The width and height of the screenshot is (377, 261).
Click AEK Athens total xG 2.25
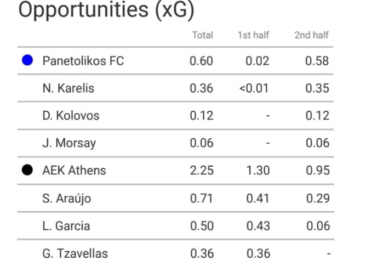(202, 171)
